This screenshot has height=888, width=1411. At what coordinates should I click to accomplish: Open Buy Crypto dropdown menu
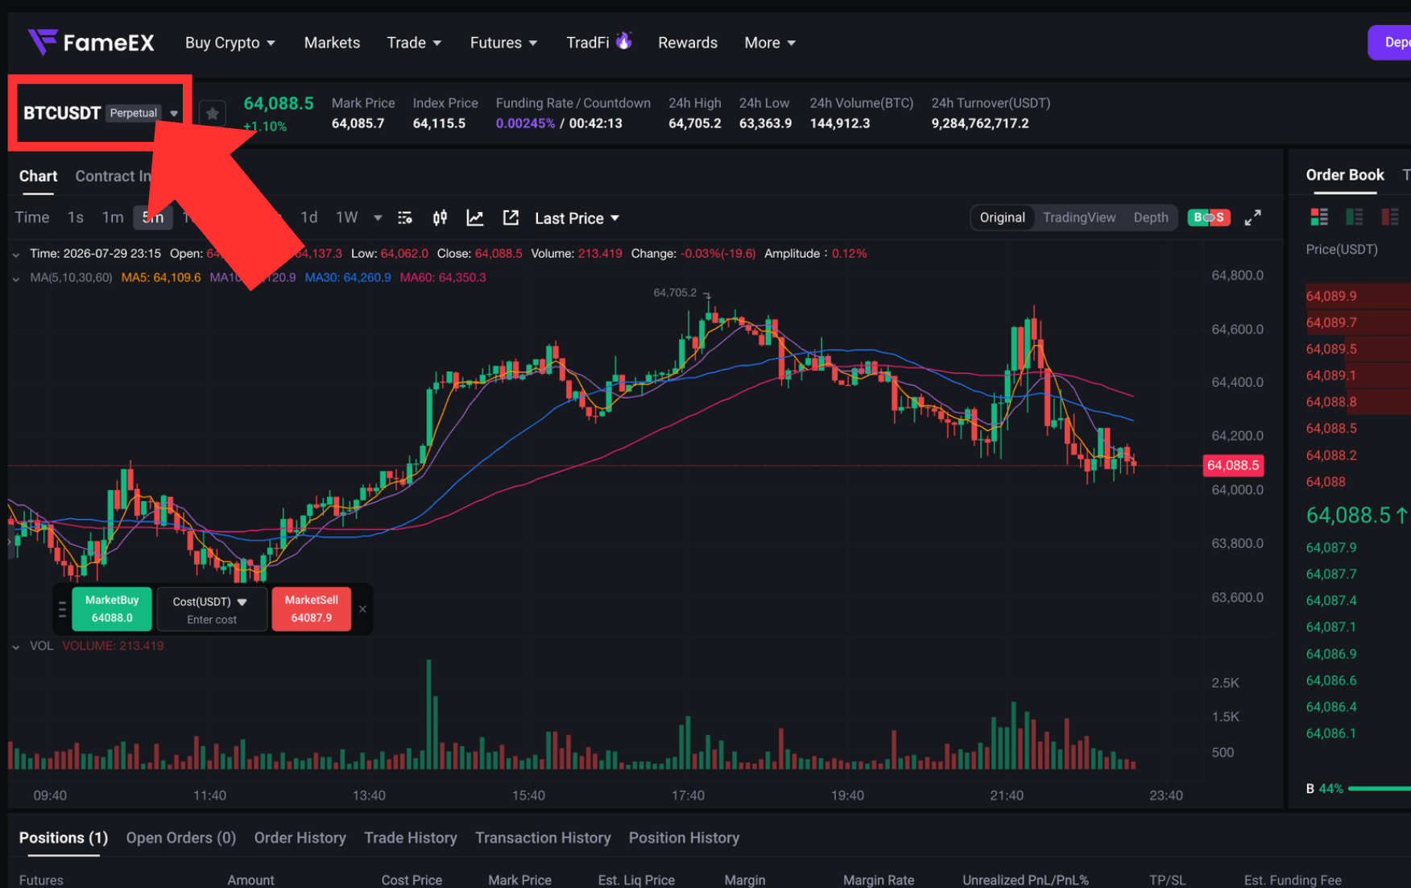[230, 43]
